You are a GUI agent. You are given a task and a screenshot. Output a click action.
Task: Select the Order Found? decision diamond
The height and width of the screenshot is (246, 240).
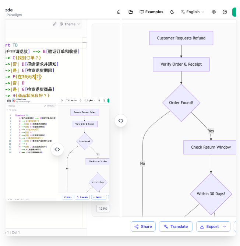[181, 103]
